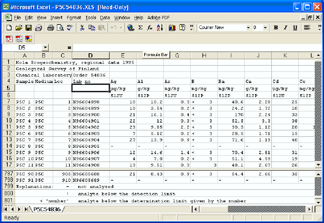Run the spelling check tool
This screenshot has height=223, width=324.
pos(70,28)
